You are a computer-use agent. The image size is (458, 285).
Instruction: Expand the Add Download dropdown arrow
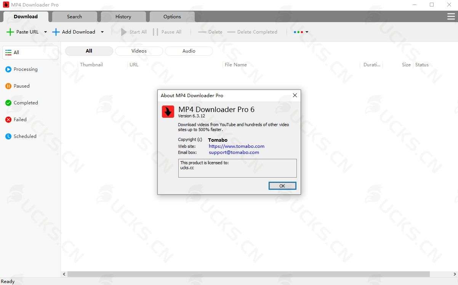click(102, 32)
